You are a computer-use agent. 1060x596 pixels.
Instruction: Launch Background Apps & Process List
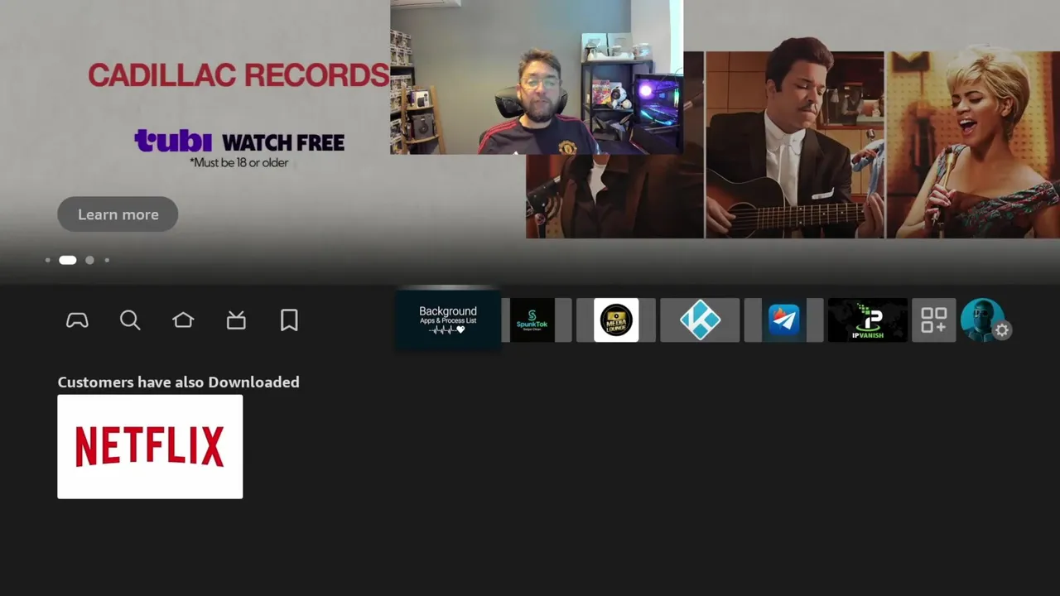point(448,320)
